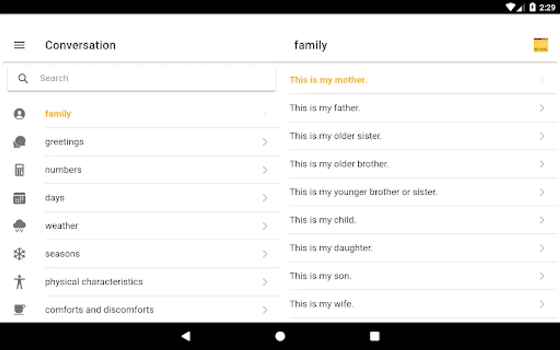Screen dimensions: 560x350
Task: Expand the weather category chevron
Action: [265, 226]
